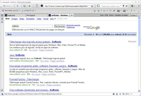The width and height of the screenshot is (141, 96).
Task: Open the Video link
Action: pos(39,19)
